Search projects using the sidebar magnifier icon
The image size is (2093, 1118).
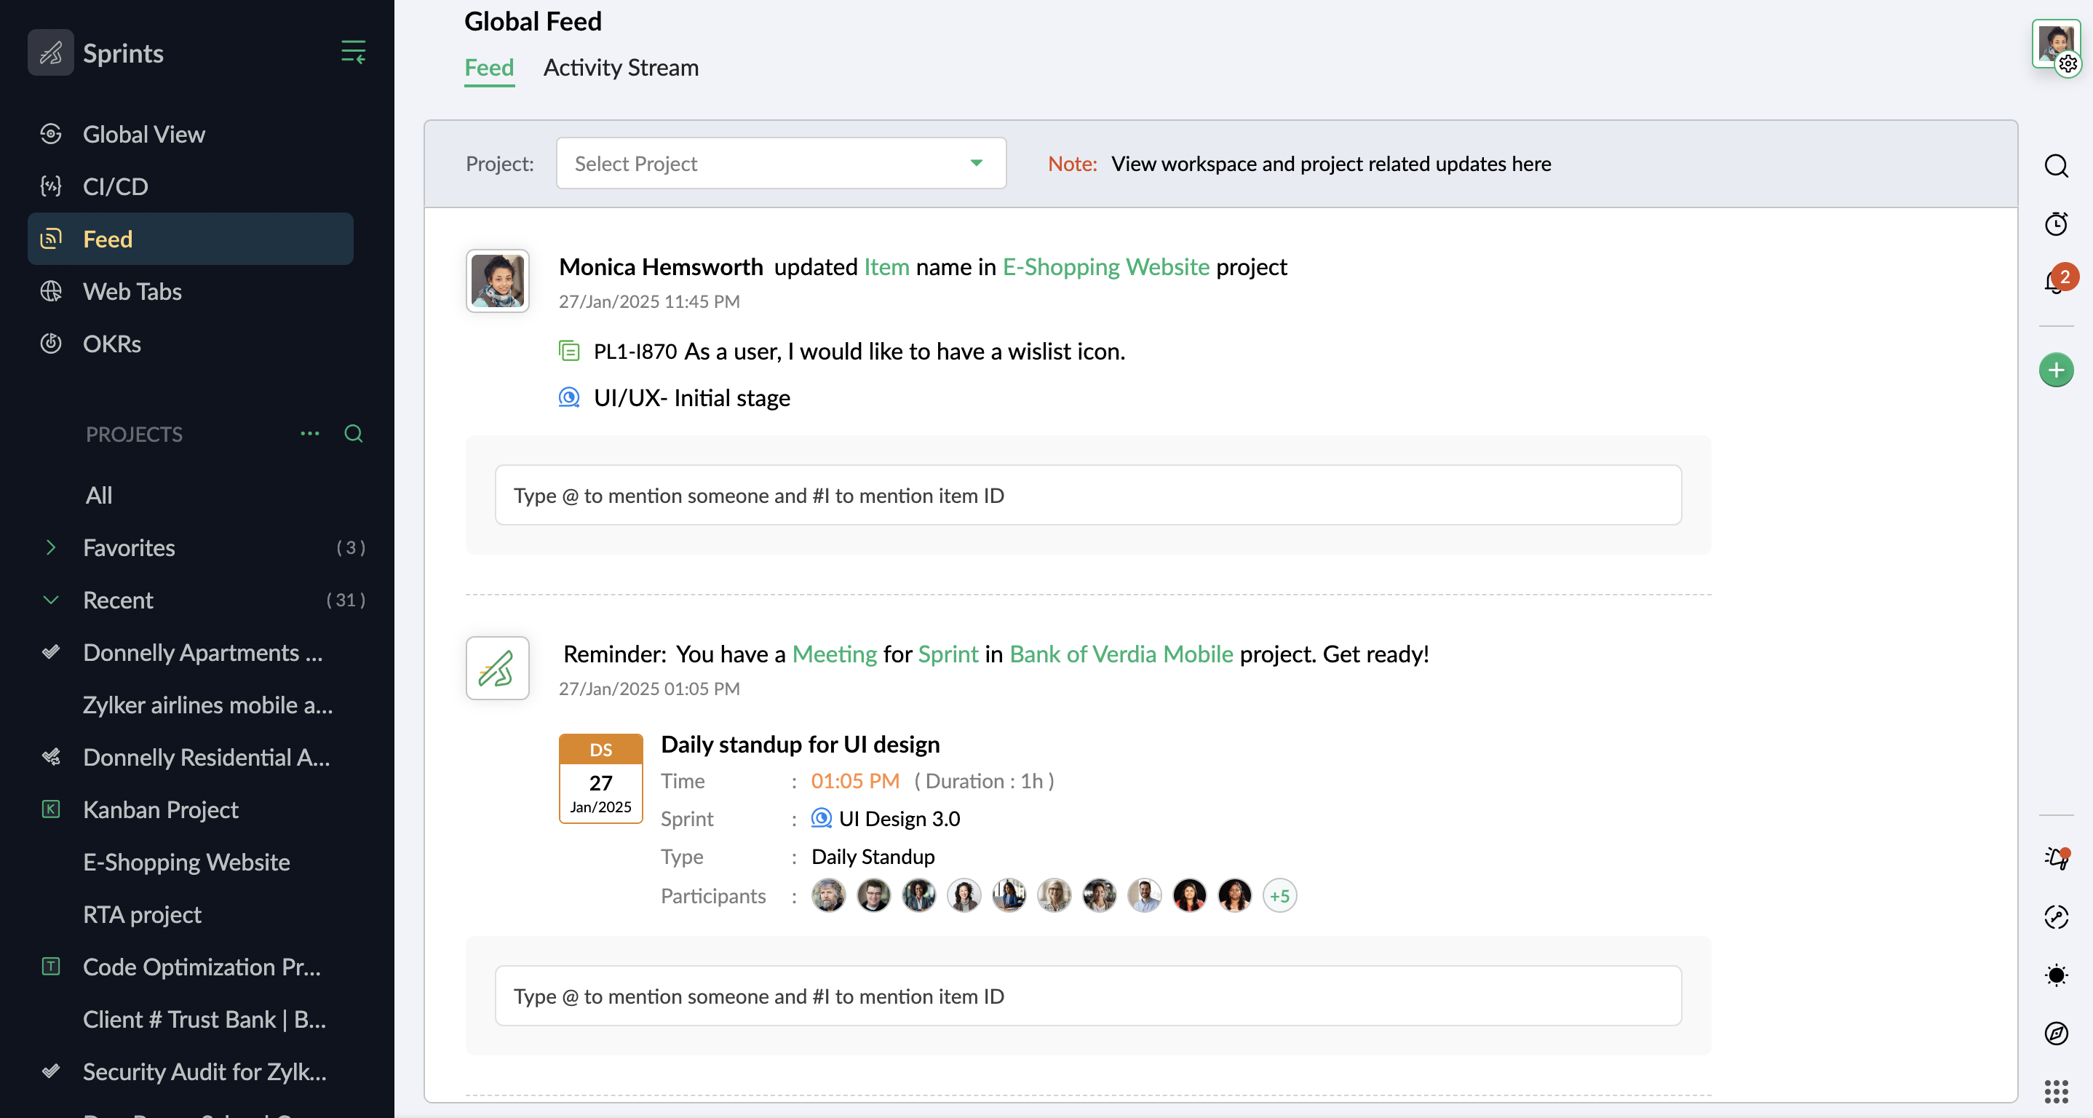pos(353,434)
